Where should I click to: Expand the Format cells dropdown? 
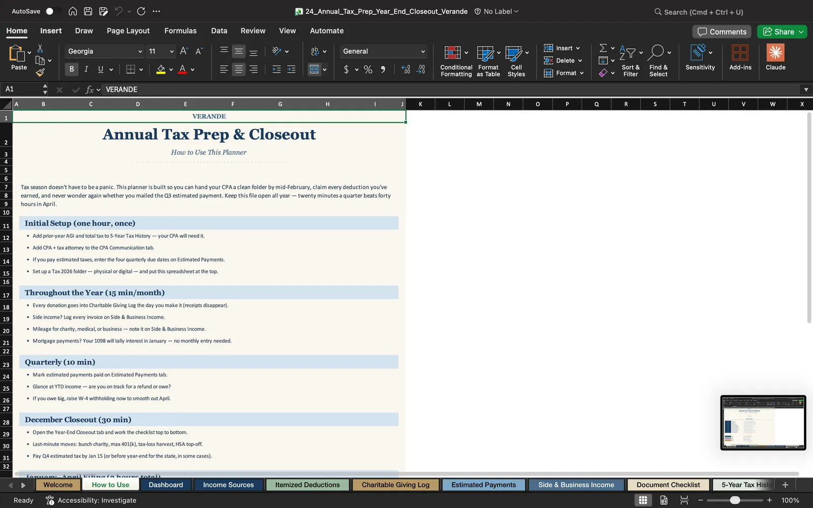582,73
